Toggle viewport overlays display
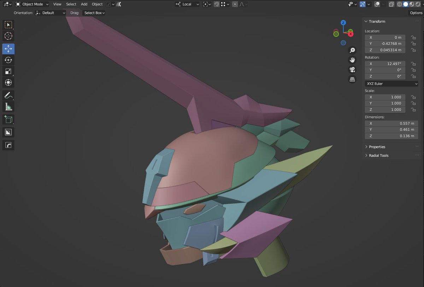Image resolution: width=424 pixels, height=287 pixels. [377, 4]
